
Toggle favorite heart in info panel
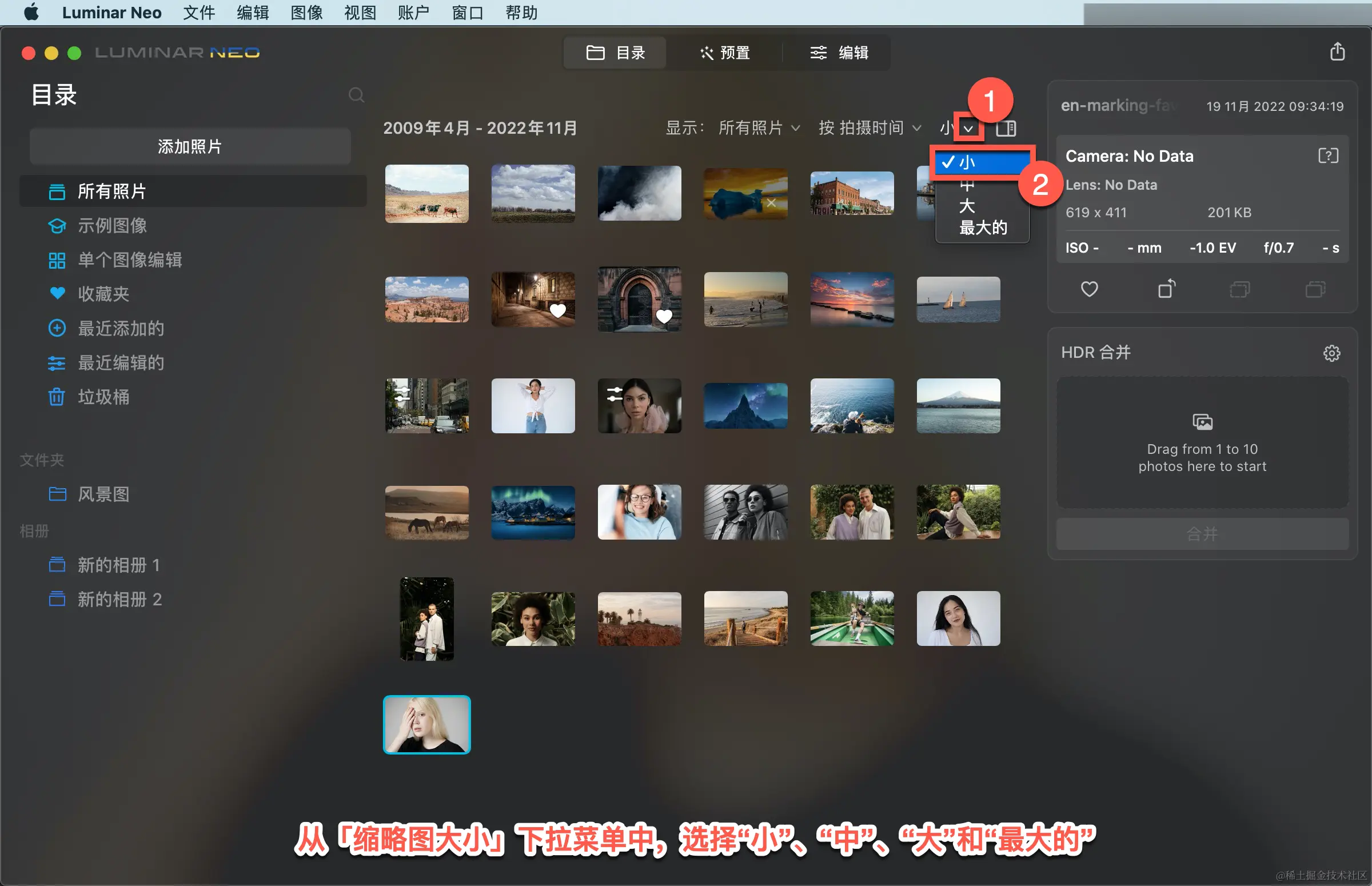(x=1089, y=289)
